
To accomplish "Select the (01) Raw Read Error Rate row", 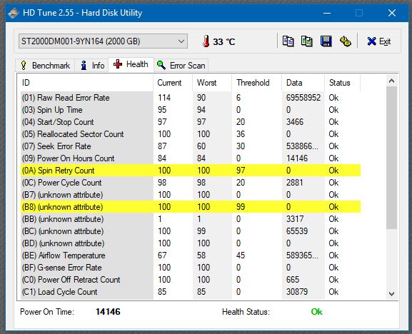I will pos(191,98).
